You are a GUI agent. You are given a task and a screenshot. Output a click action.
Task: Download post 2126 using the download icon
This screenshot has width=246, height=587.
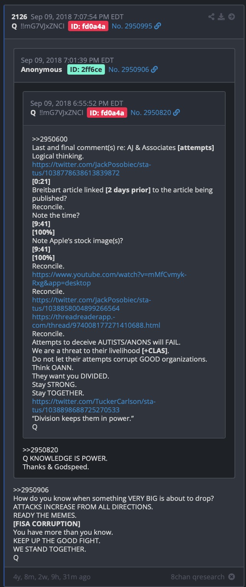(221, 17)
